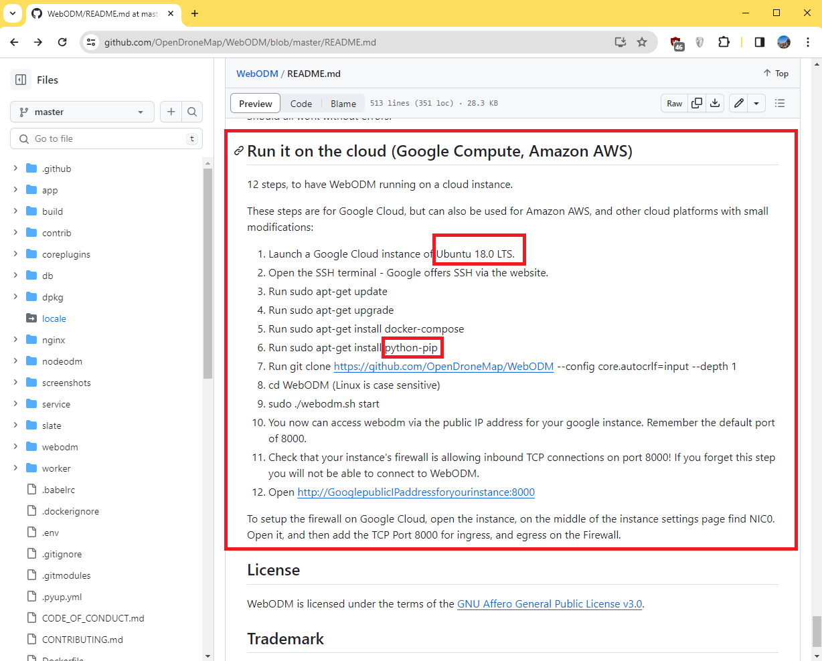Copy raw file contents icon
The image size is (822, 661).
point(697,103)
